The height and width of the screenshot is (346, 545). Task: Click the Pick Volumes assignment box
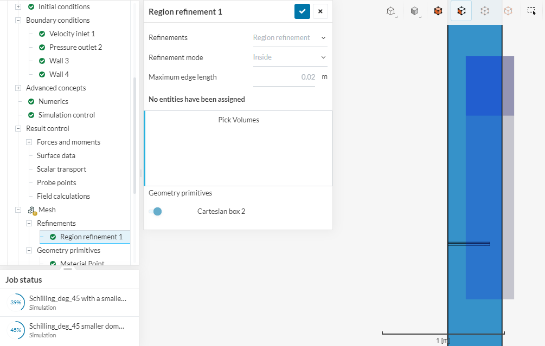(238, 148)
